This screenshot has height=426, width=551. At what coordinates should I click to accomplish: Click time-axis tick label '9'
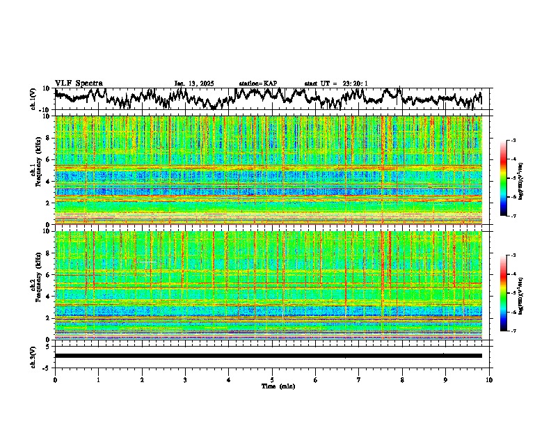(445, 380)
